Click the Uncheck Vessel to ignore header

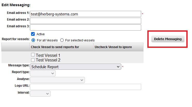point(113,47)
